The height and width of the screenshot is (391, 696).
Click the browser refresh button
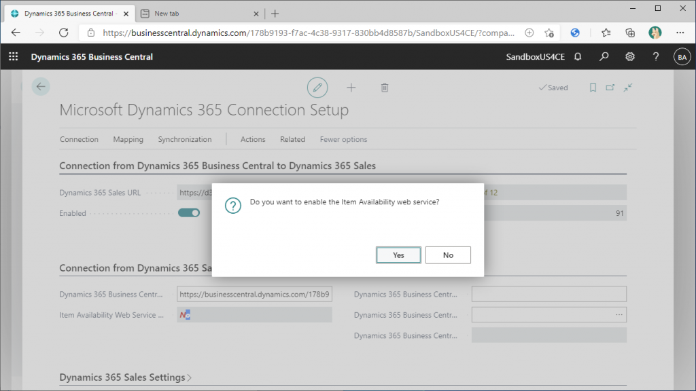click(x=64, y=33)
